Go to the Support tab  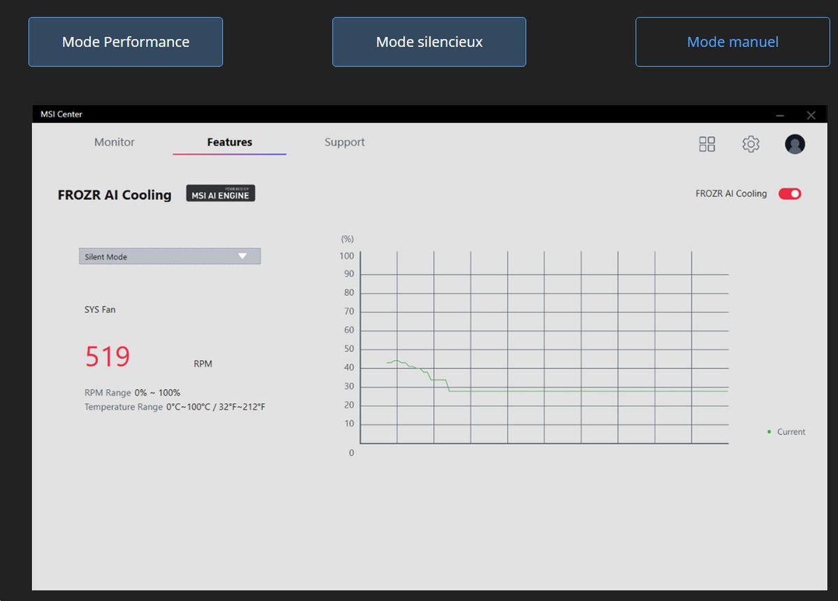[x=345, y=142]
